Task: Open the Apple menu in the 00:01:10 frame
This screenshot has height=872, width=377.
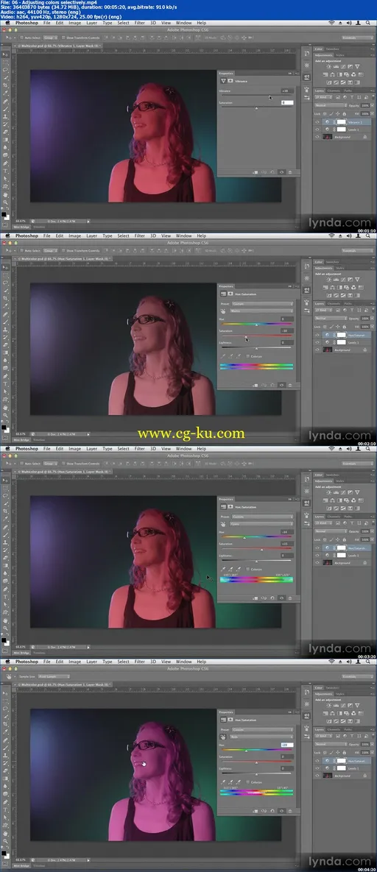Action: tap(8, 23)
